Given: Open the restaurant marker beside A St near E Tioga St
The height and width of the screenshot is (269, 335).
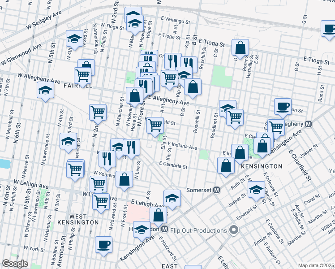Looking at the screenshot, I should point(173,61).
